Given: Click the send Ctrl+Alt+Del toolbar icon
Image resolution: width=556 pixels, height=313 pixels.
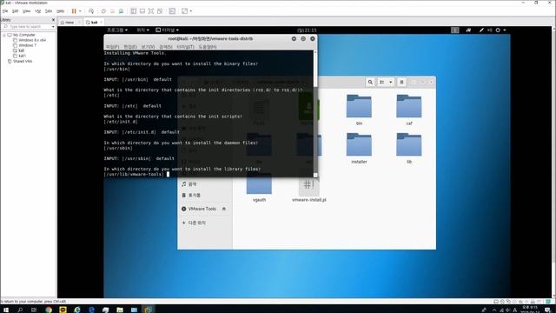Looking at the screenshot, I should pos(91,11).
